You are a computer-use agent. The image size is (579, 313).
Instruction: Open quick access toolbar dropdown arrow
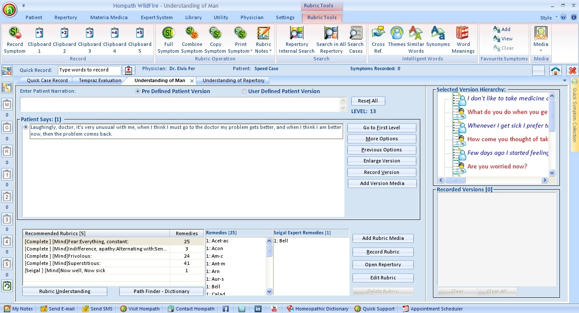pyautogui.click(x=23, y=6)
